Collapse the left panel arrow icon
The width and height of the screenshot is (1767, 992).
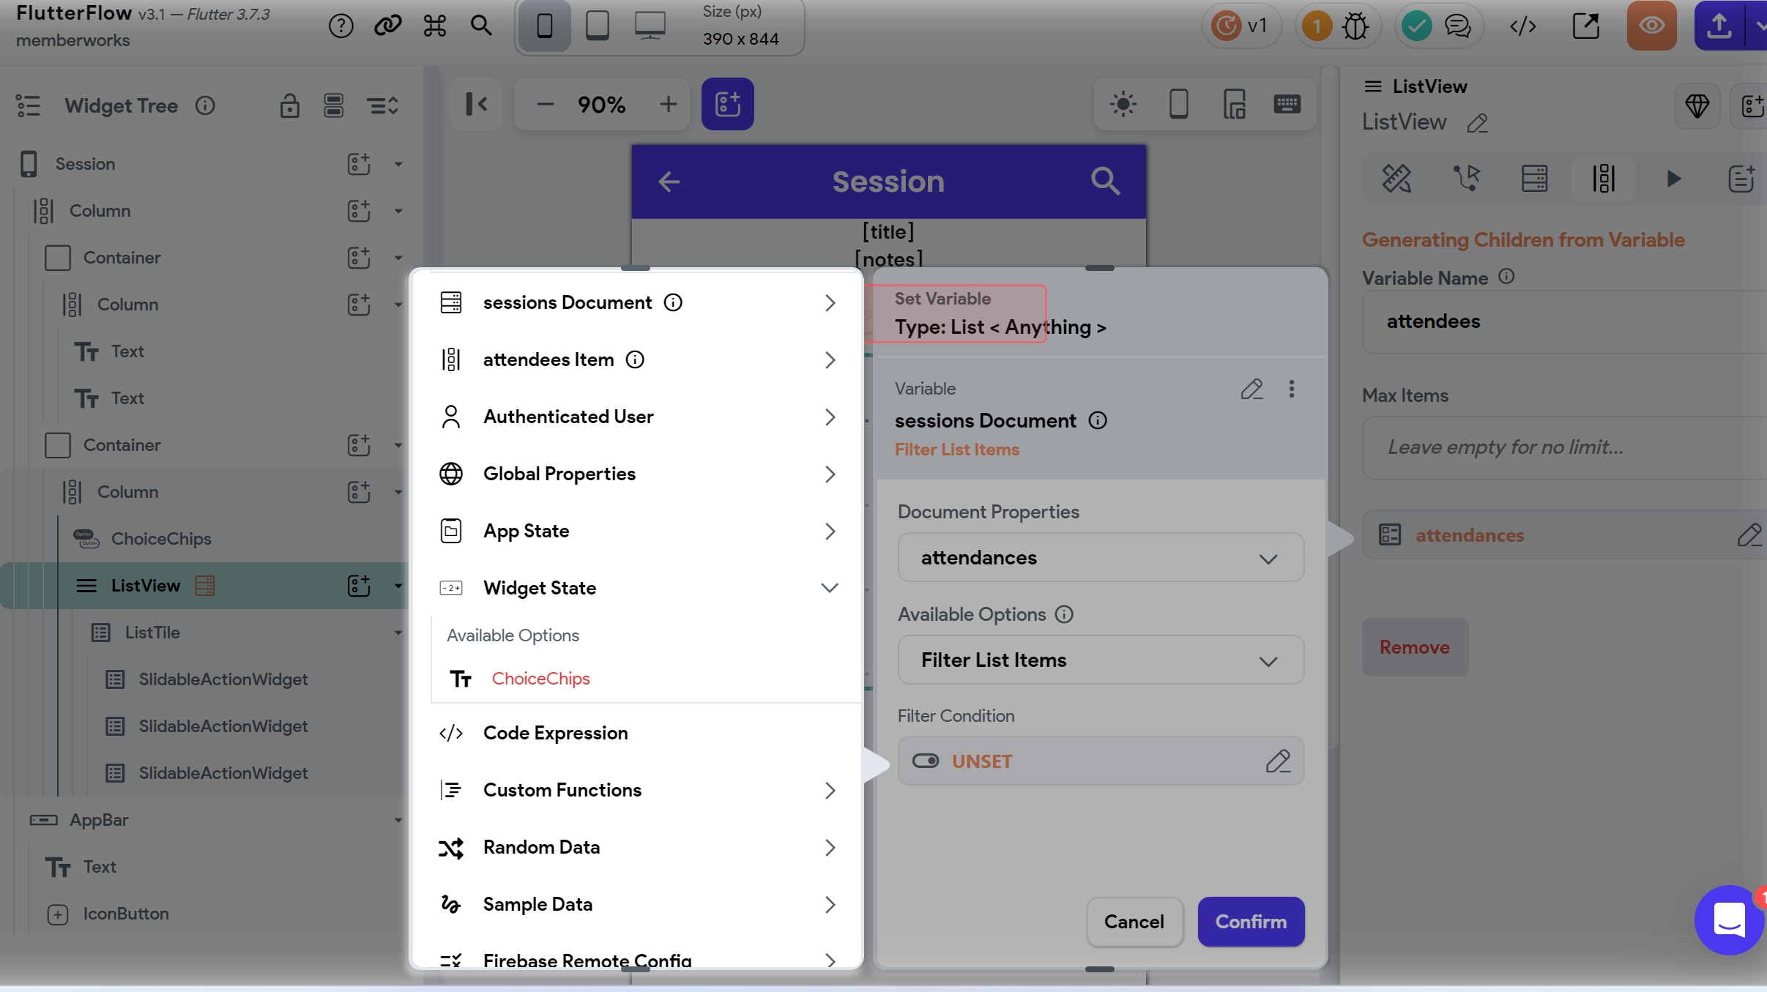[477, 104]
